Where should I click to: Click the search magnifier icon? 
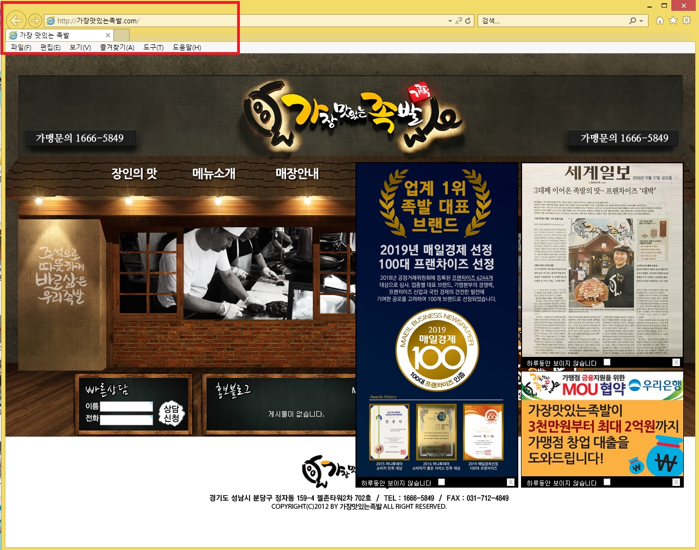tap(632, 21)
